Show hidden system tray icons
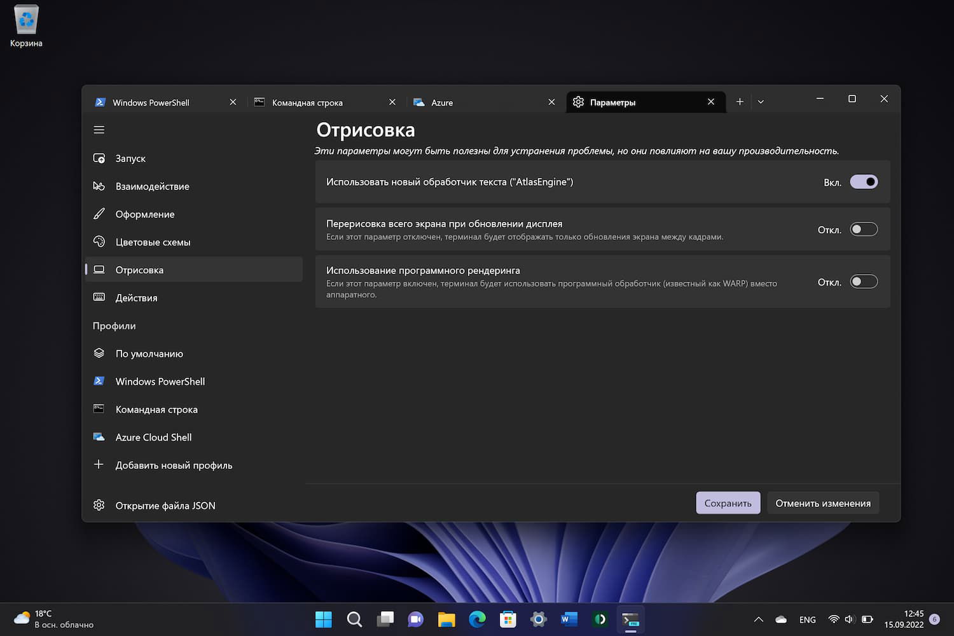954x636 pixels. [758, 619]
